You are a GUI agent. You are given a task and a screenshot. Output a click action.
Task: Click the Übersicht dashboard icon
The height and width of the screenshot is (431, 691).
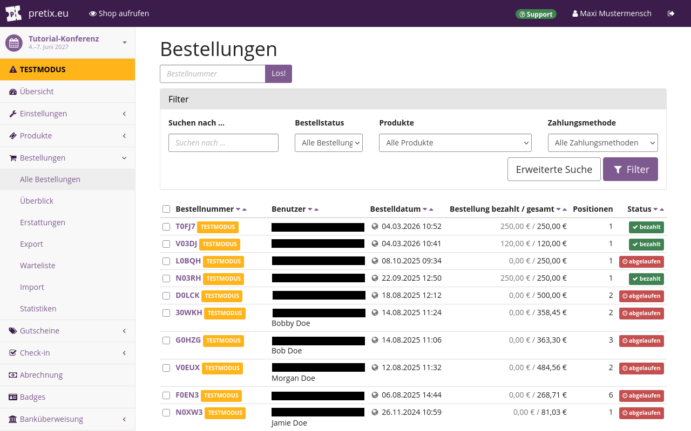tap(13, 92)
